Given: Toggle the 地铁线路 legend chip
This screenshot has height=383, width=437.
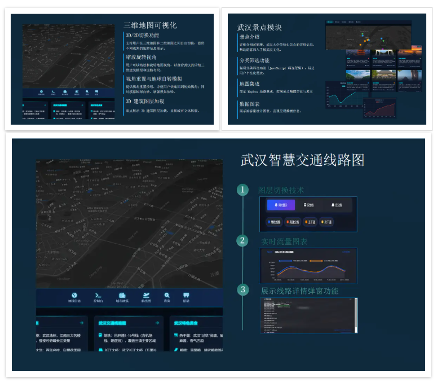Looking at the screenshot, I should coord(274,222).
